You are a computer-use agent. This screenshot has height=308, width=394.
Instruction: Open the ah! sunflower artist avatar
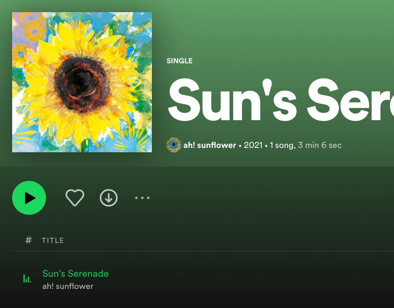coord(174,145)
